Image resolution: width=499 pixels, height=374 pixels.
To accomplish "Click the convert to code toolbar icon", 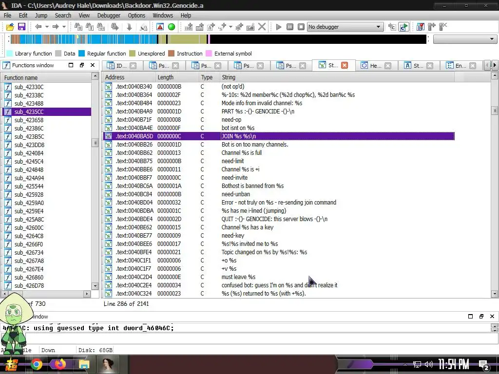I will tap(189, 27).
